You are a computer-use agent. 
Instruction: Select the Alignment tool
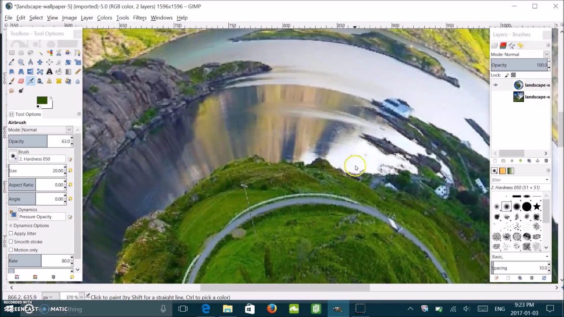tap(49, 62)
